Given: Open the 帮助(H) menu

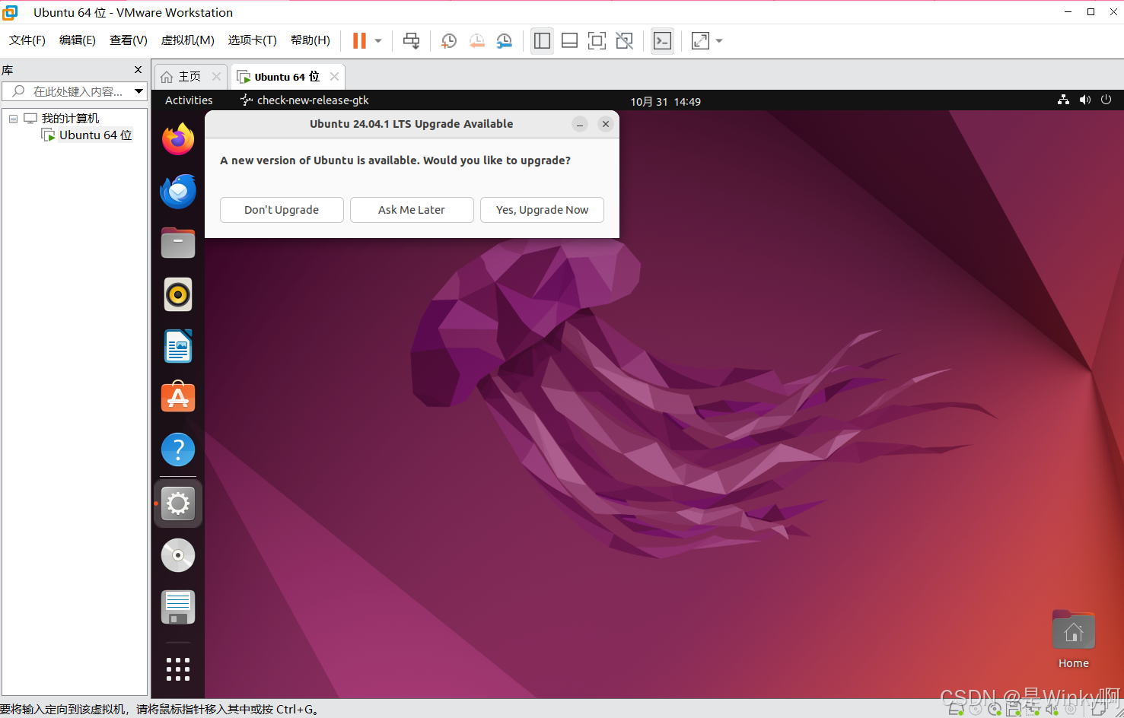Looking at the screenshot, I should click(310, 40).
